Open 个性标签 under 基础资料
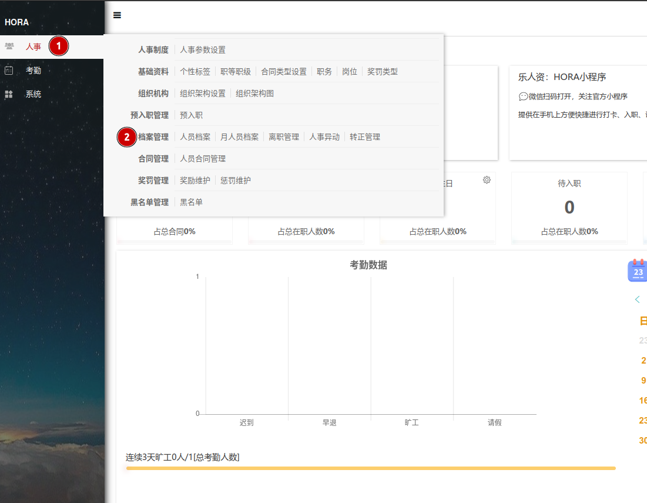647x503 pixels. pos(195,72)
